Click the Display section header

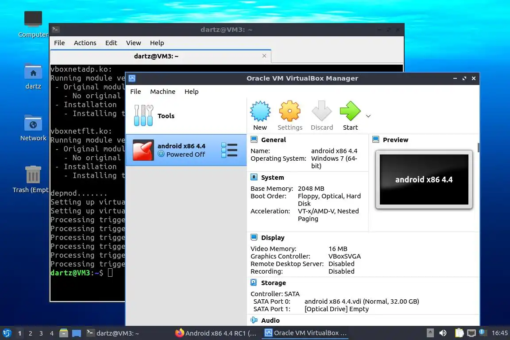point(273,238)
